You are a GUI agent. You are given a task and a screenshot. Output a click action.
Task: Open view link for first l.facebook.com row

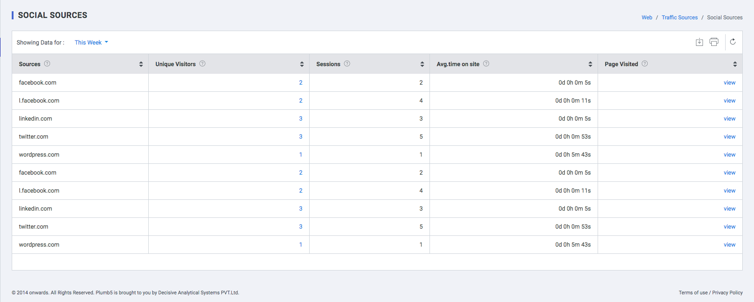coord(729,100)
